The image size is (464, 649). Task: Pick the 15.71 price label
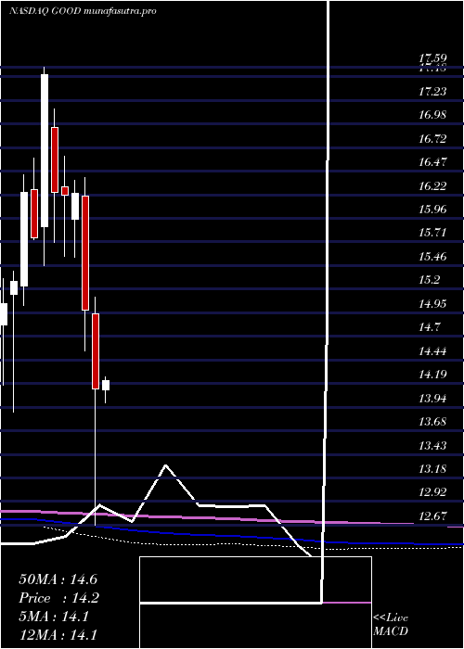(x=432, y=233)
